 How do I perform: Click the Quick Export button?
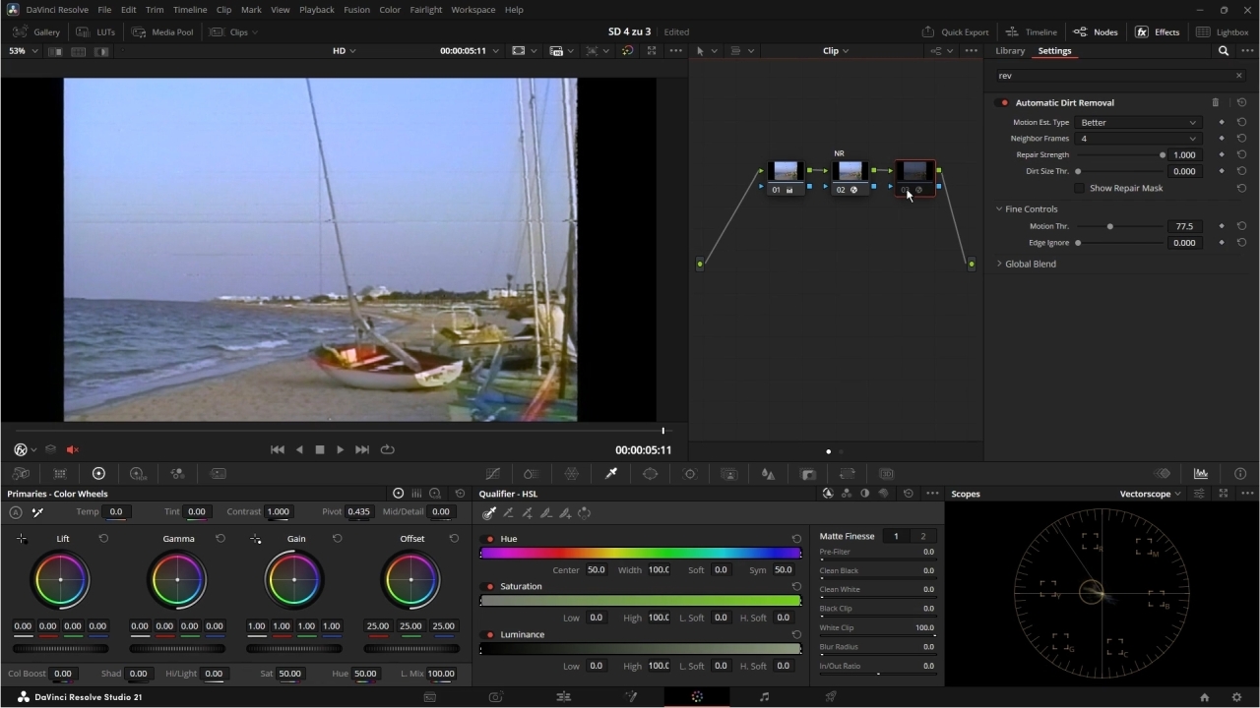pos(955,31)
